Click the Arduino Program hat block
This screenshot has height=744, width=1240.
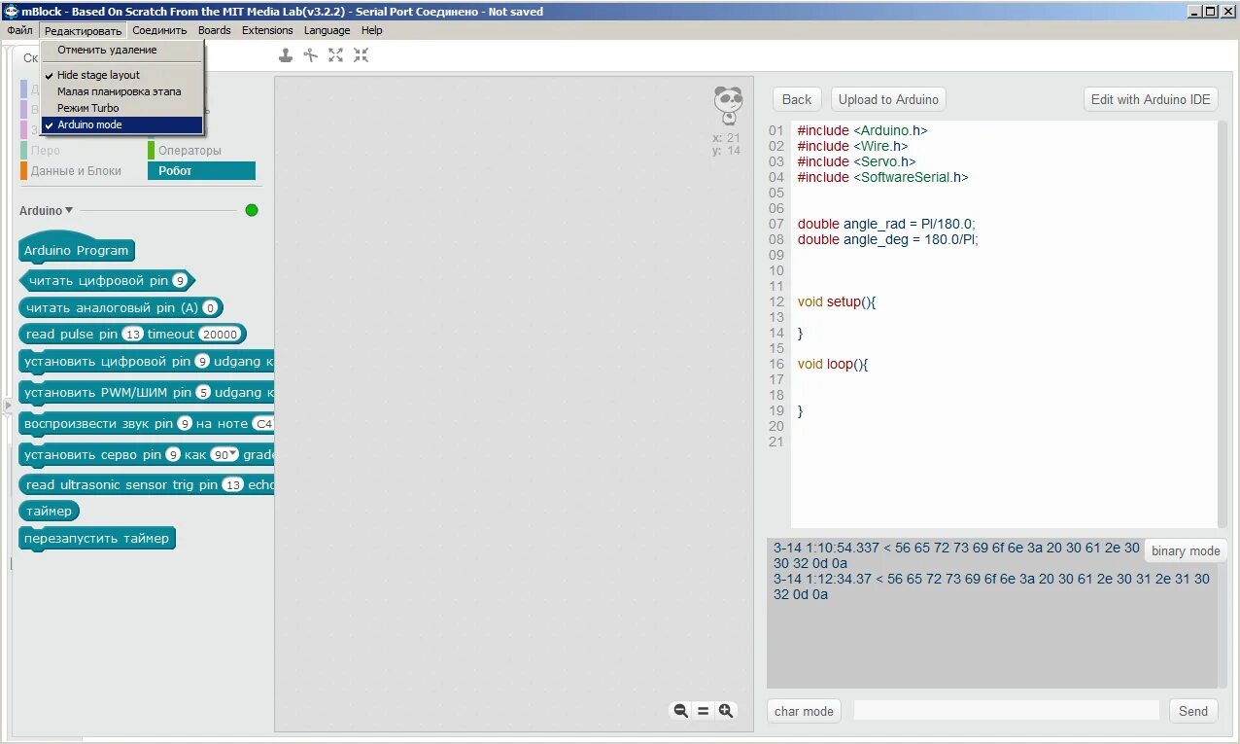click(x=76, y=249)
